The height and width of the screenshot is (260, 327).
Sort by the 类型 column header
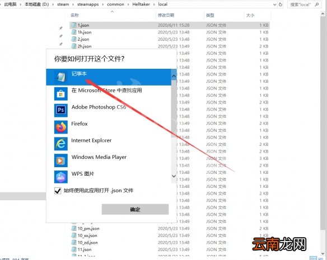click(x=210, y=15)
